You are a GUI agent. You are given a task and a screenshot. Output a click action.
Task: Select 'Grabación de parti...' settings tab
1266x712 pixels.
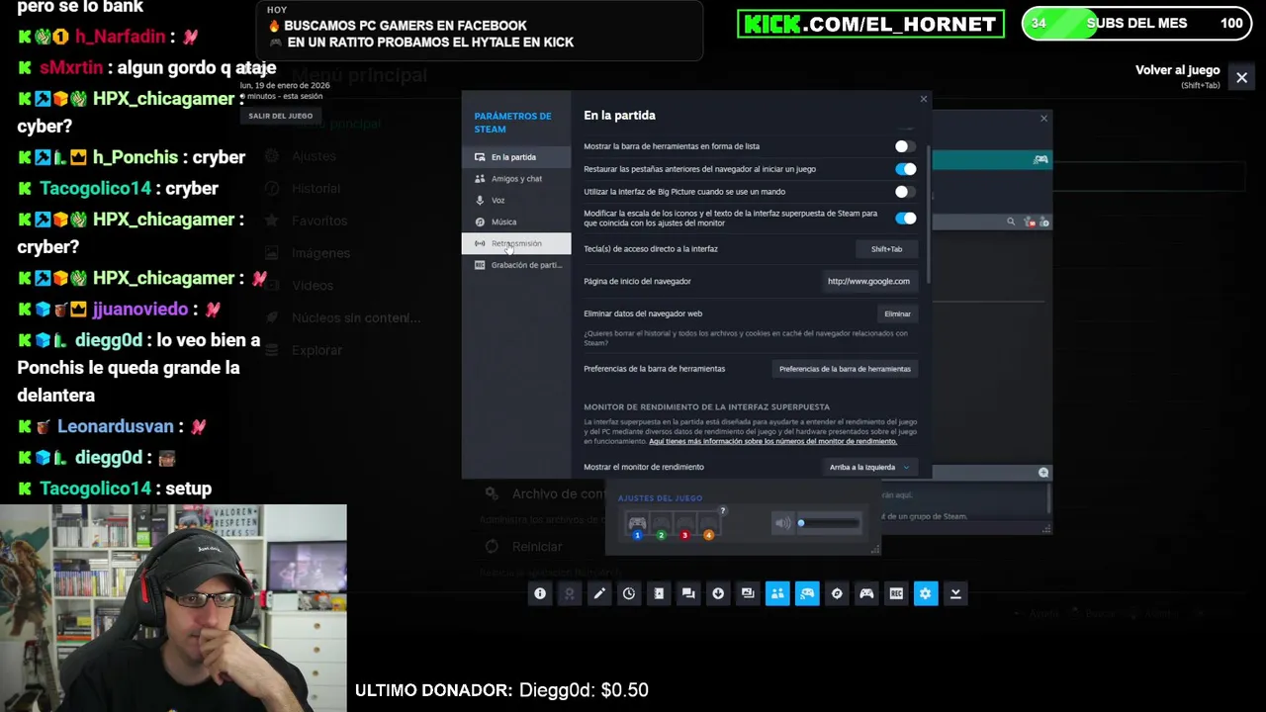click(516, 265)
